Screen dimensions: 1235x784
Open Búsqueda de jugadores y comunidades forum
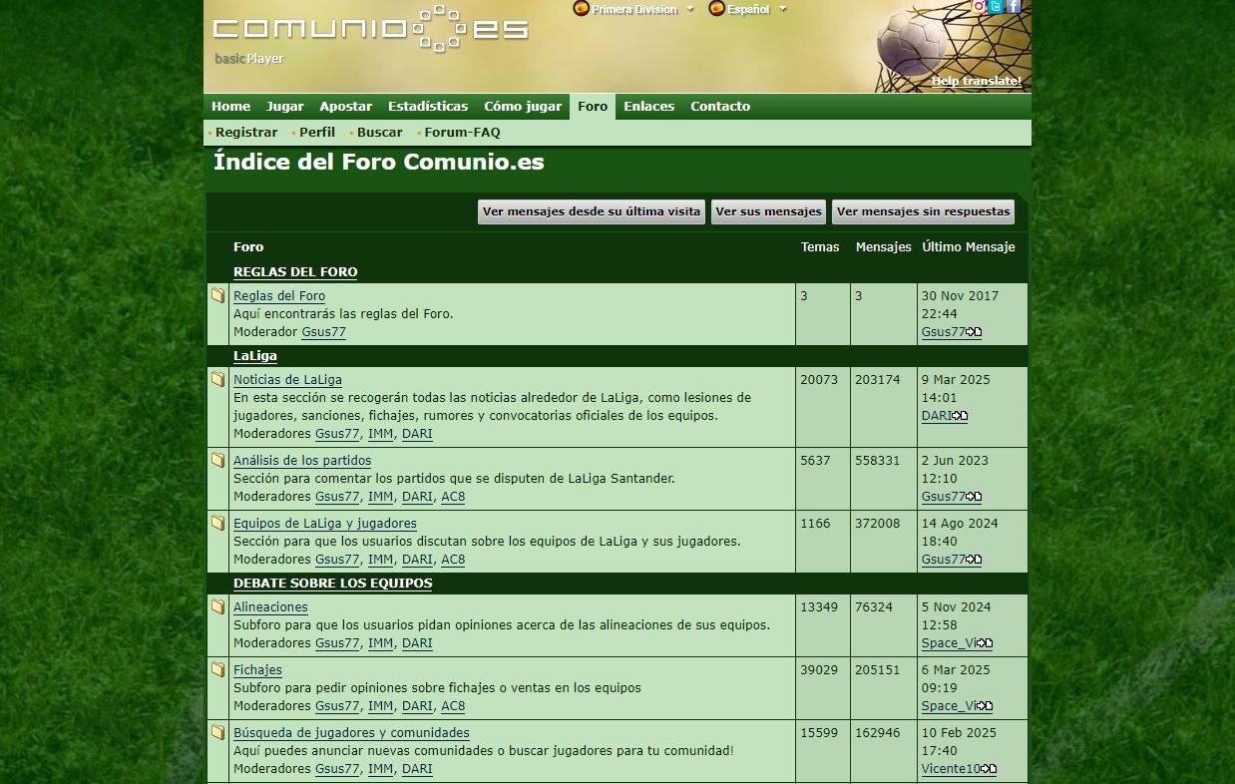[351, 733]
